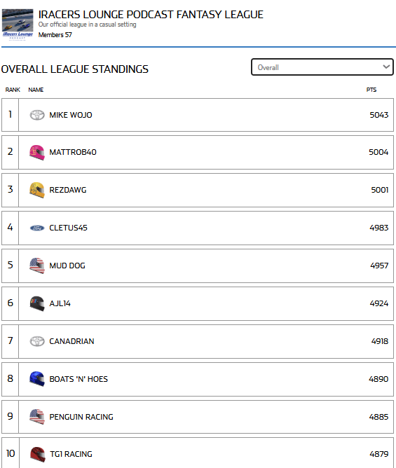Screen dimensions: 396x468
Task: Click the PTS column header
Action: point(371,90)
